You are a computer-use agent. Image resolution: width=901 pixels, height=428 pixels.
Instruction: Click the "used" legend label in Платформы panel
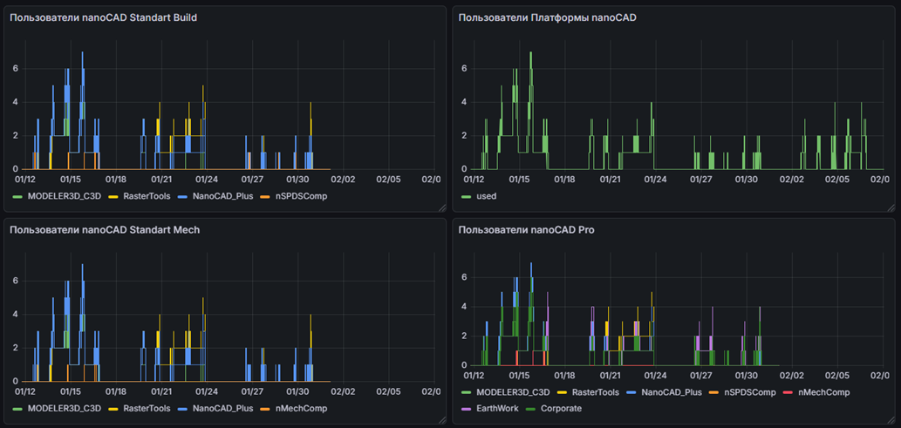486,196
